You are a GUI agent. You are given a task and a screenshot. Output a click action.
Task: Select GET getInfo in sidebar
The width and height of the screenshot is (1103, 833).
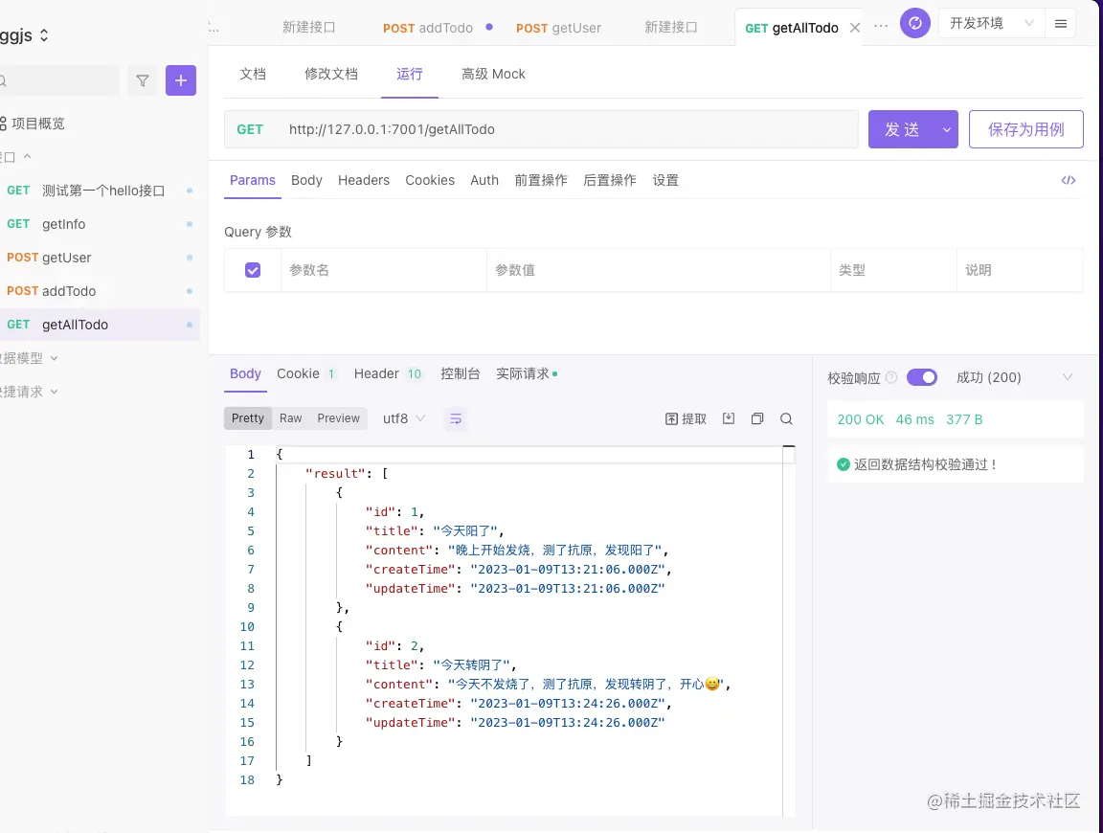tap(99, 224)
